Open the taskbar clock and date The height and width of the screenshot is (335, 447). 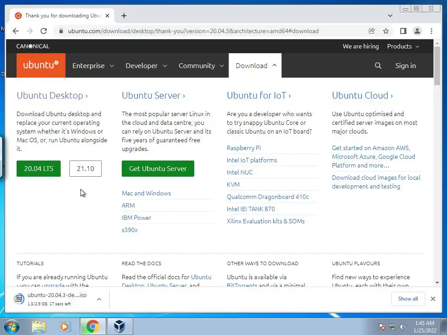click(425, 327)
